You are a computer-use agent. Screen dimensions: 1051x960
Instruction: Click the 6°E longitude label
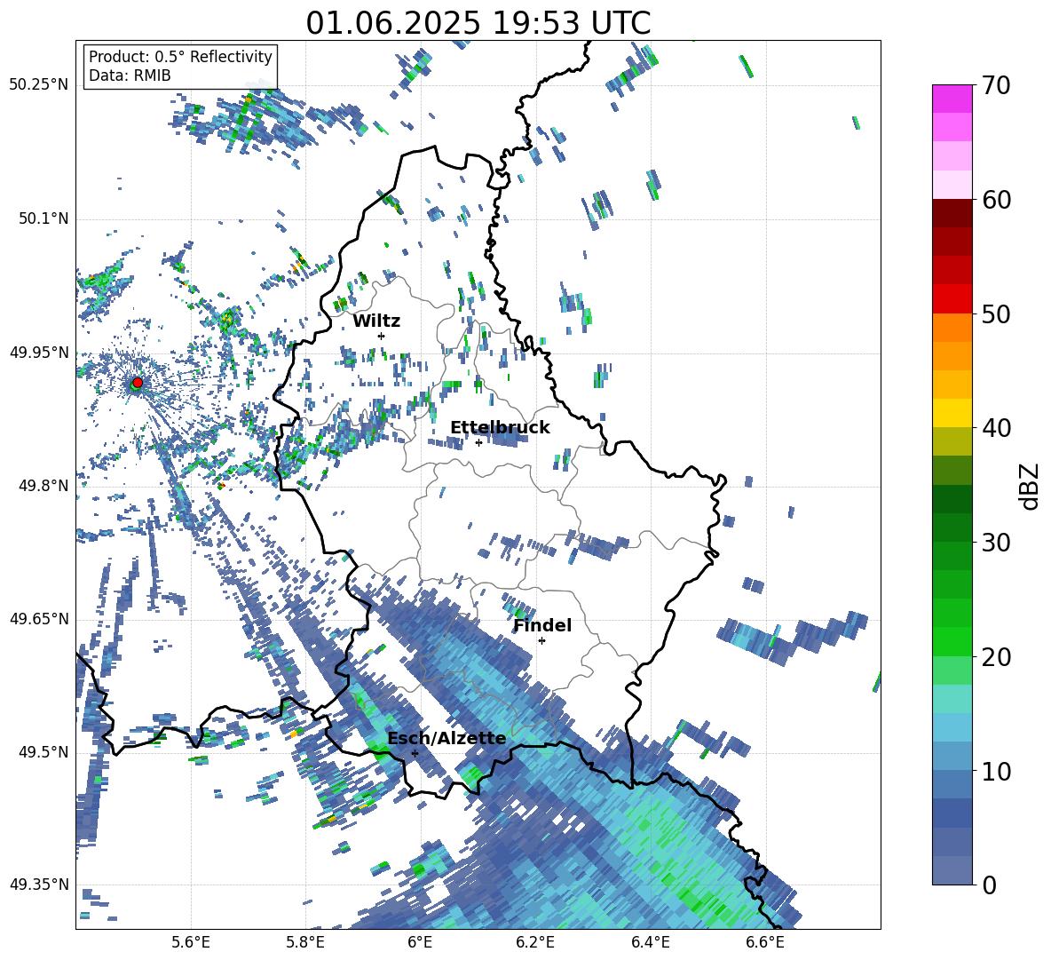[420, 943]
